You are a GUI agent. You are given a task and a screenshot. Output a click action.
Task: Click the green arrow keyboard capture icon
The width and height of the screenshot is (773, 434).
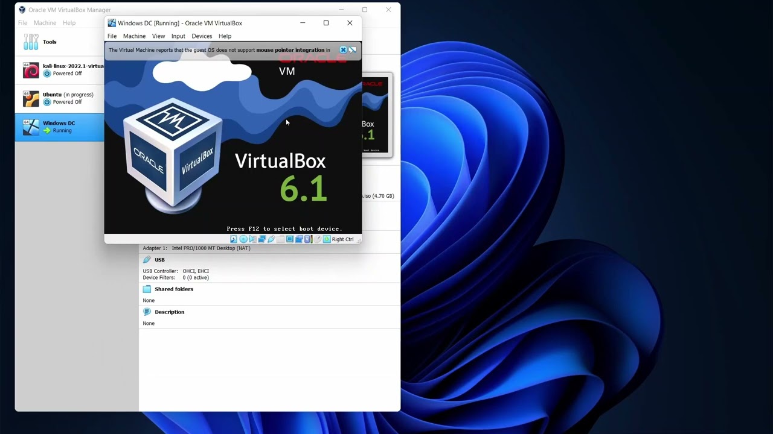point(327,239)
